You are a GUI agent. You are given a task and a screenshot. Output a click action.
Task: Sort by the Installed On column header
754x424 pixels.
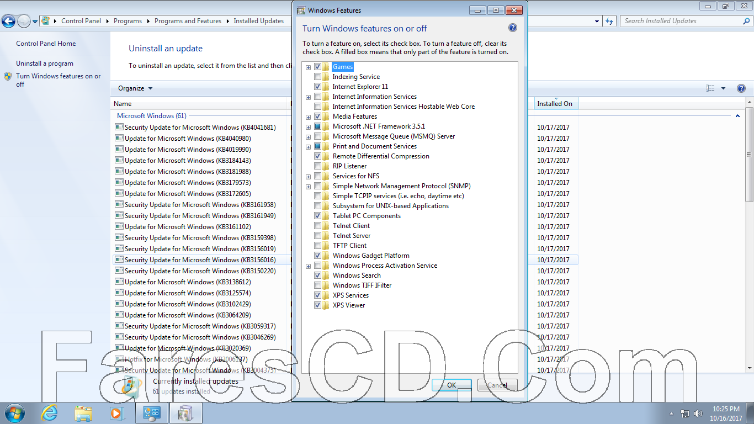click(555, 103)
